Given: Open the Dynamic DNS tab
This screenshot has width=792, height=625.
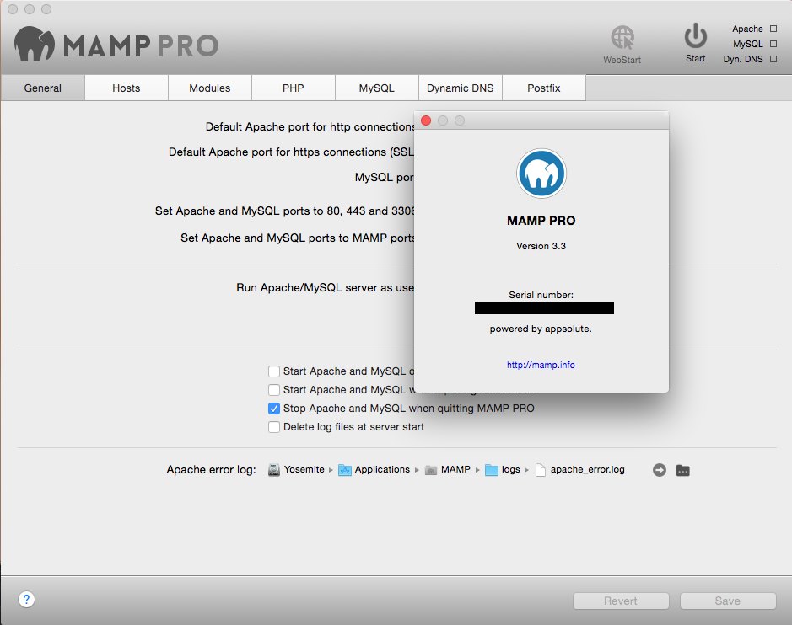Looking at the screenshot, I should click(x=461, y=88).
